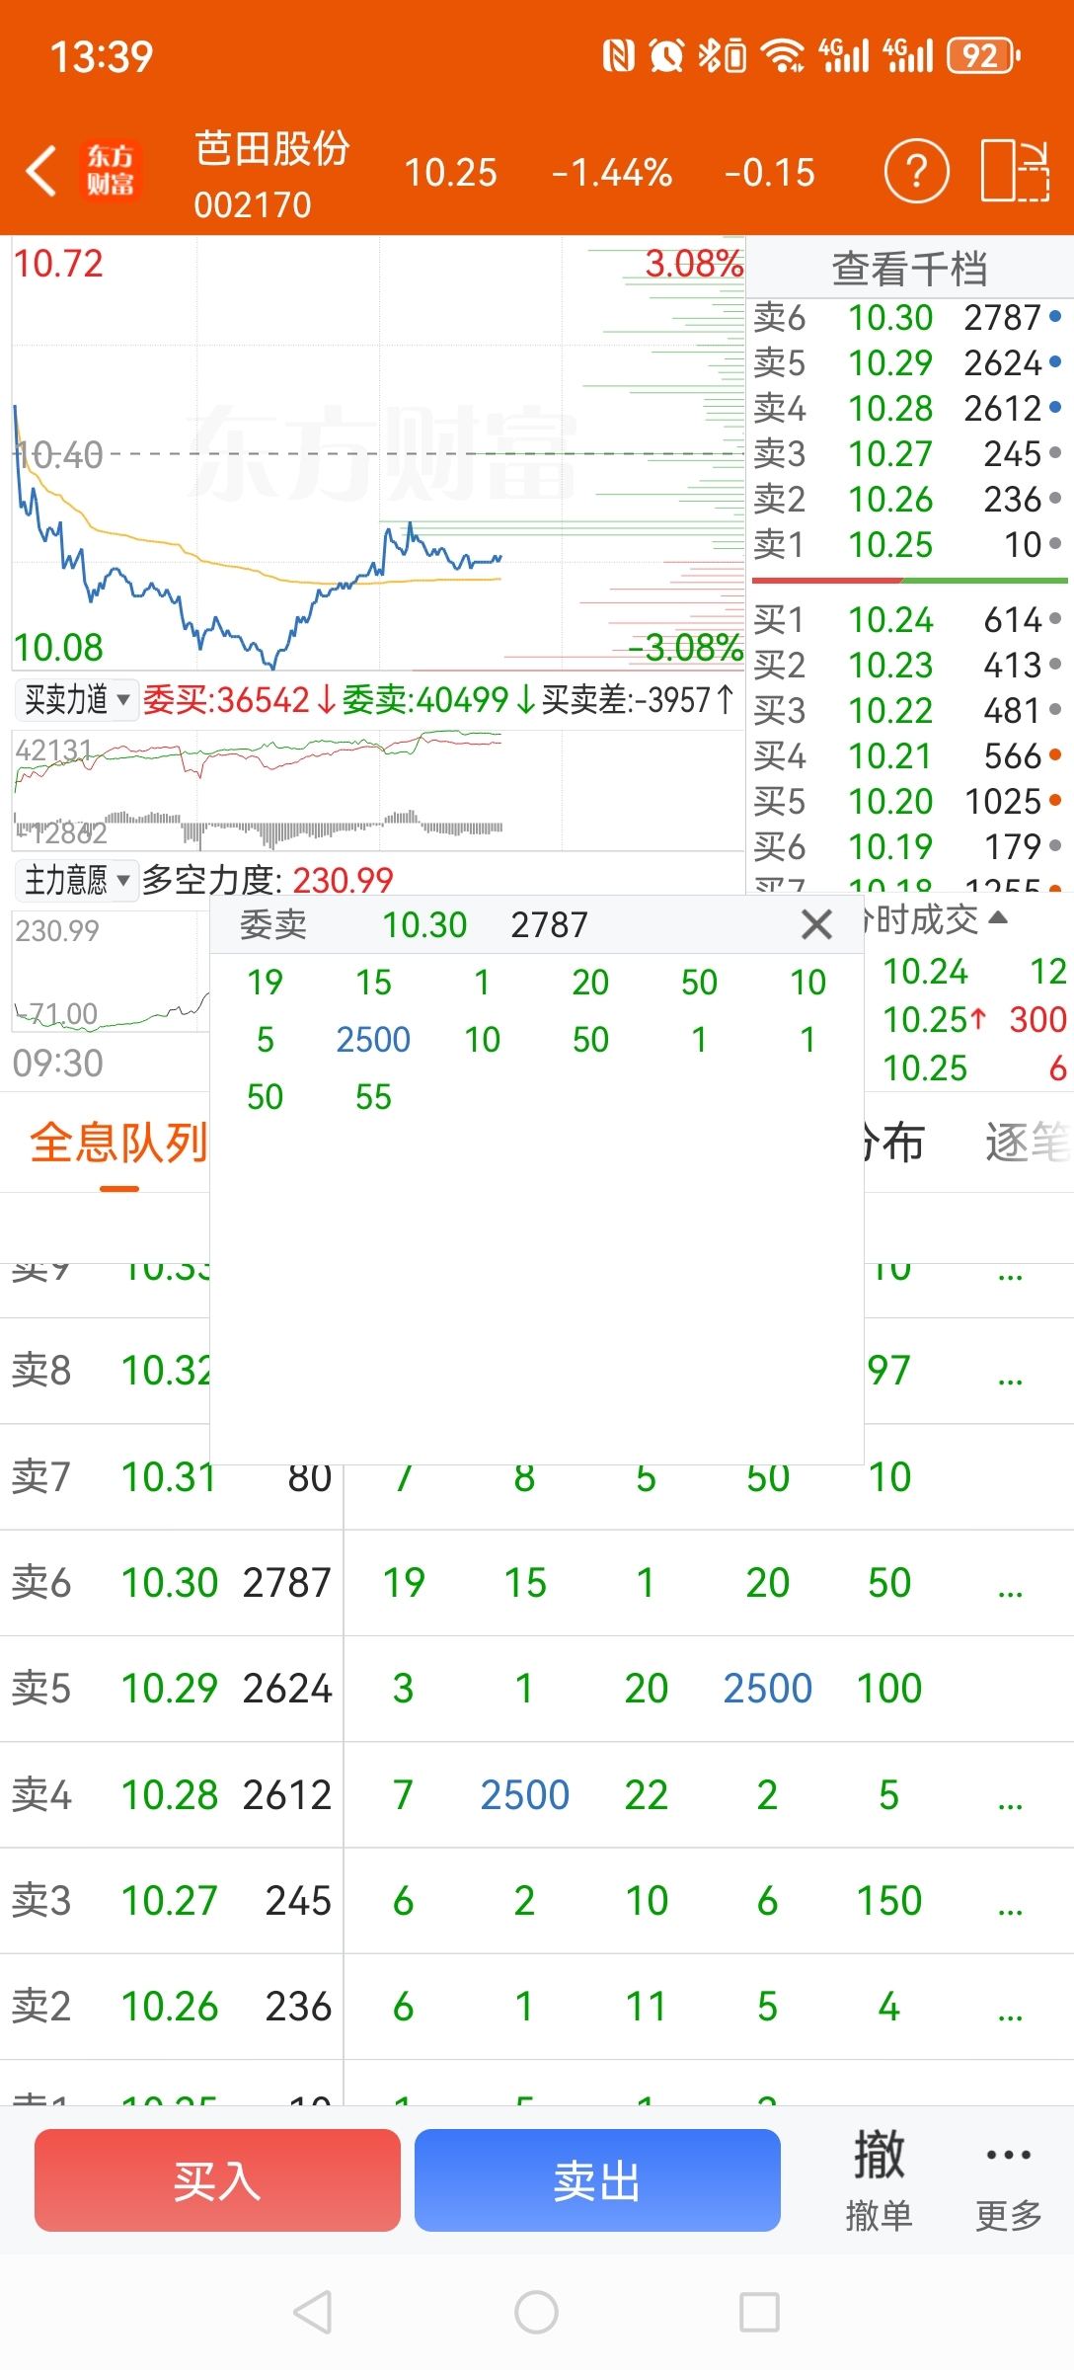
Task: Open the help question mark icon
Action: pos(916,172)
